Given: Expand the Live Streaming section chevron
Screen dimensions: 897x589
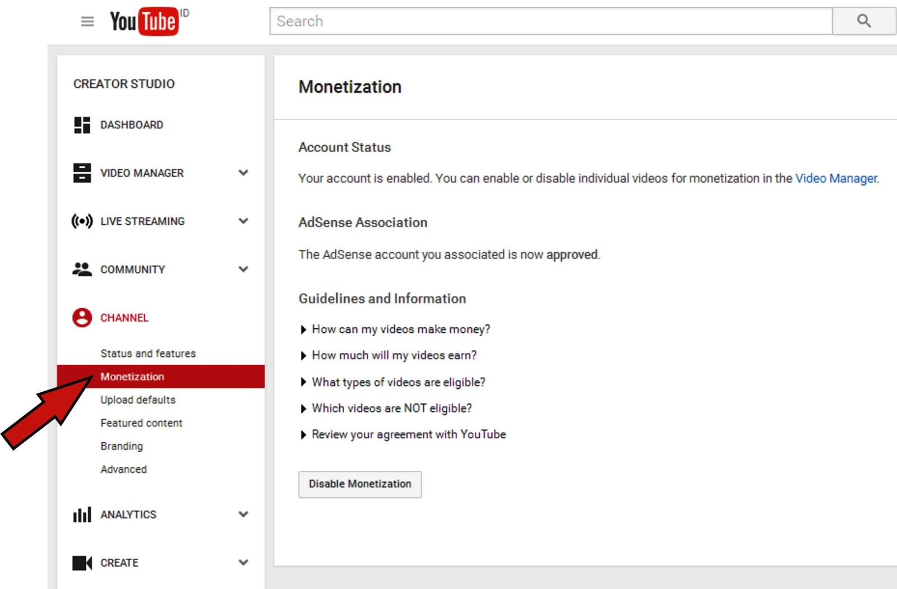Looking at the screenshot, I should [243, 221].
